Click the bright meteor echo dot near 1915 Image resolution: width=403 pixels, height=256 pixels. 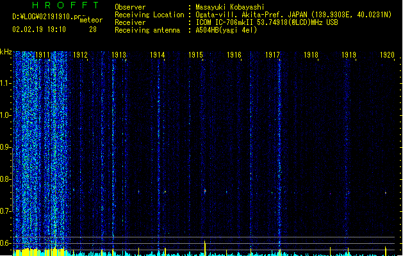tap(205, 191)
